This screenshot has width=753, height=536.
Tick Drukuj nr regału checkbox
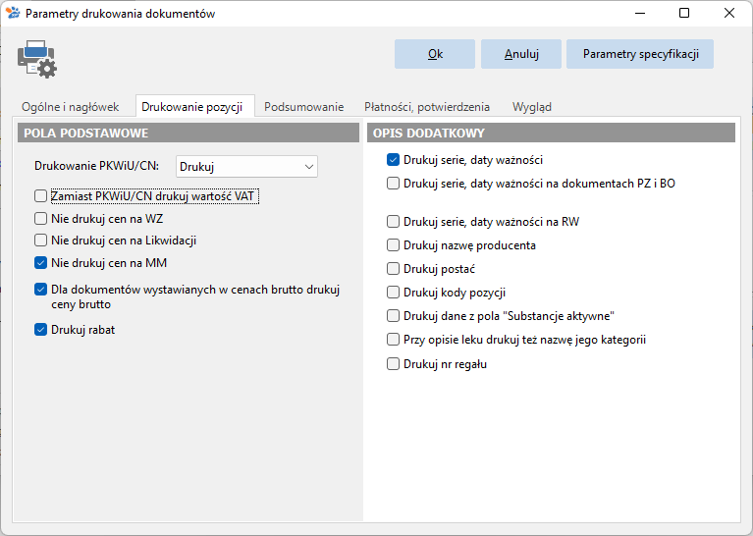393,363
